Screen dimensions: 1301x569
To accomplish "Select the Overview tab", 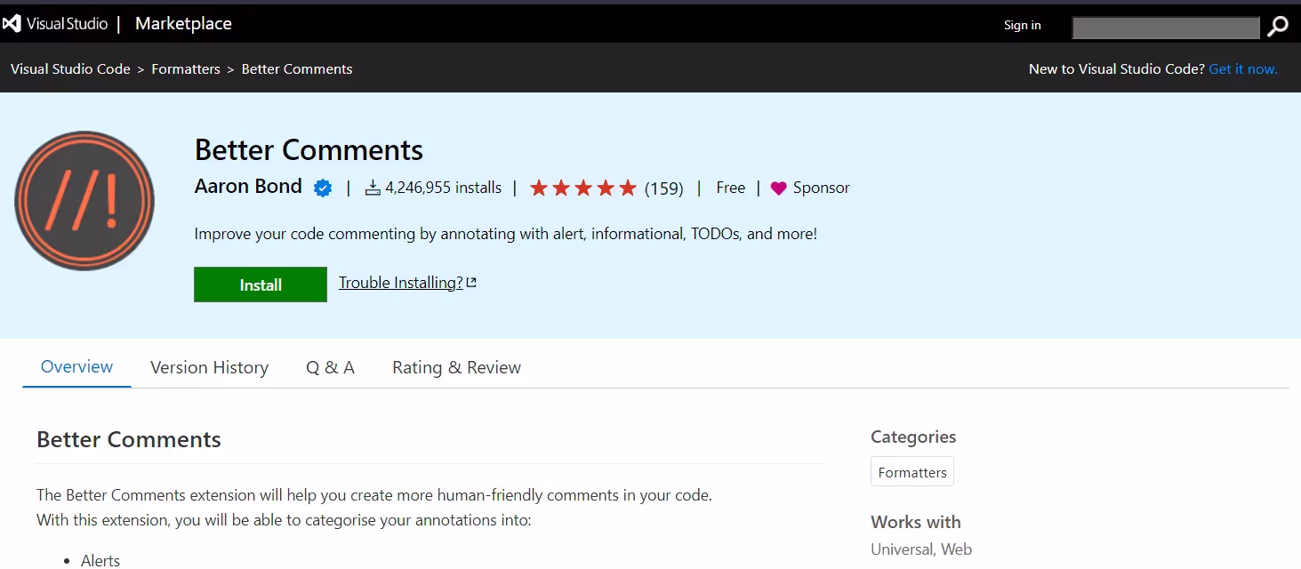I will pos(77,366).
